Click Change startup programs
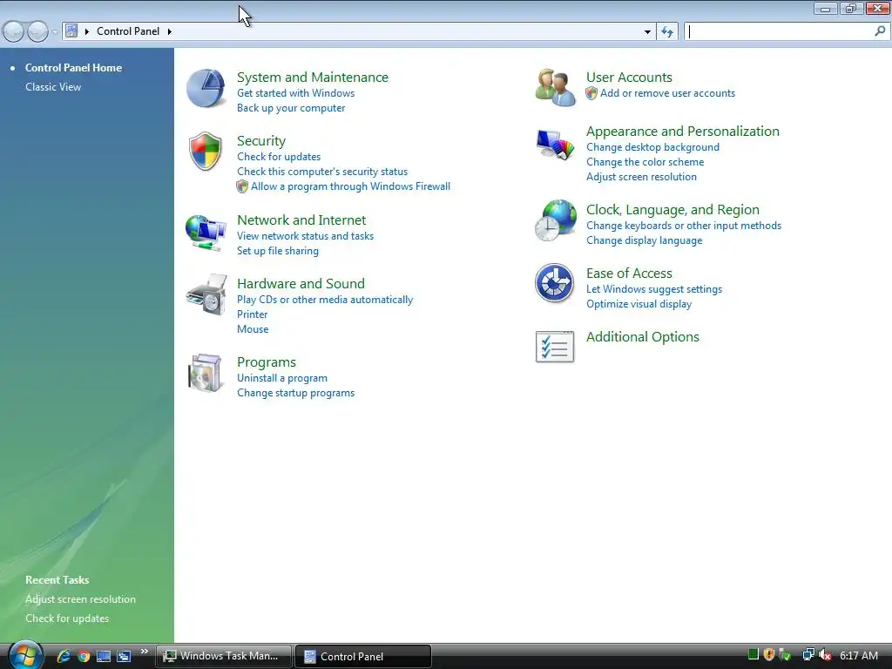The width and height of the screenshot is (892, 669). click(x=296, y=393)
